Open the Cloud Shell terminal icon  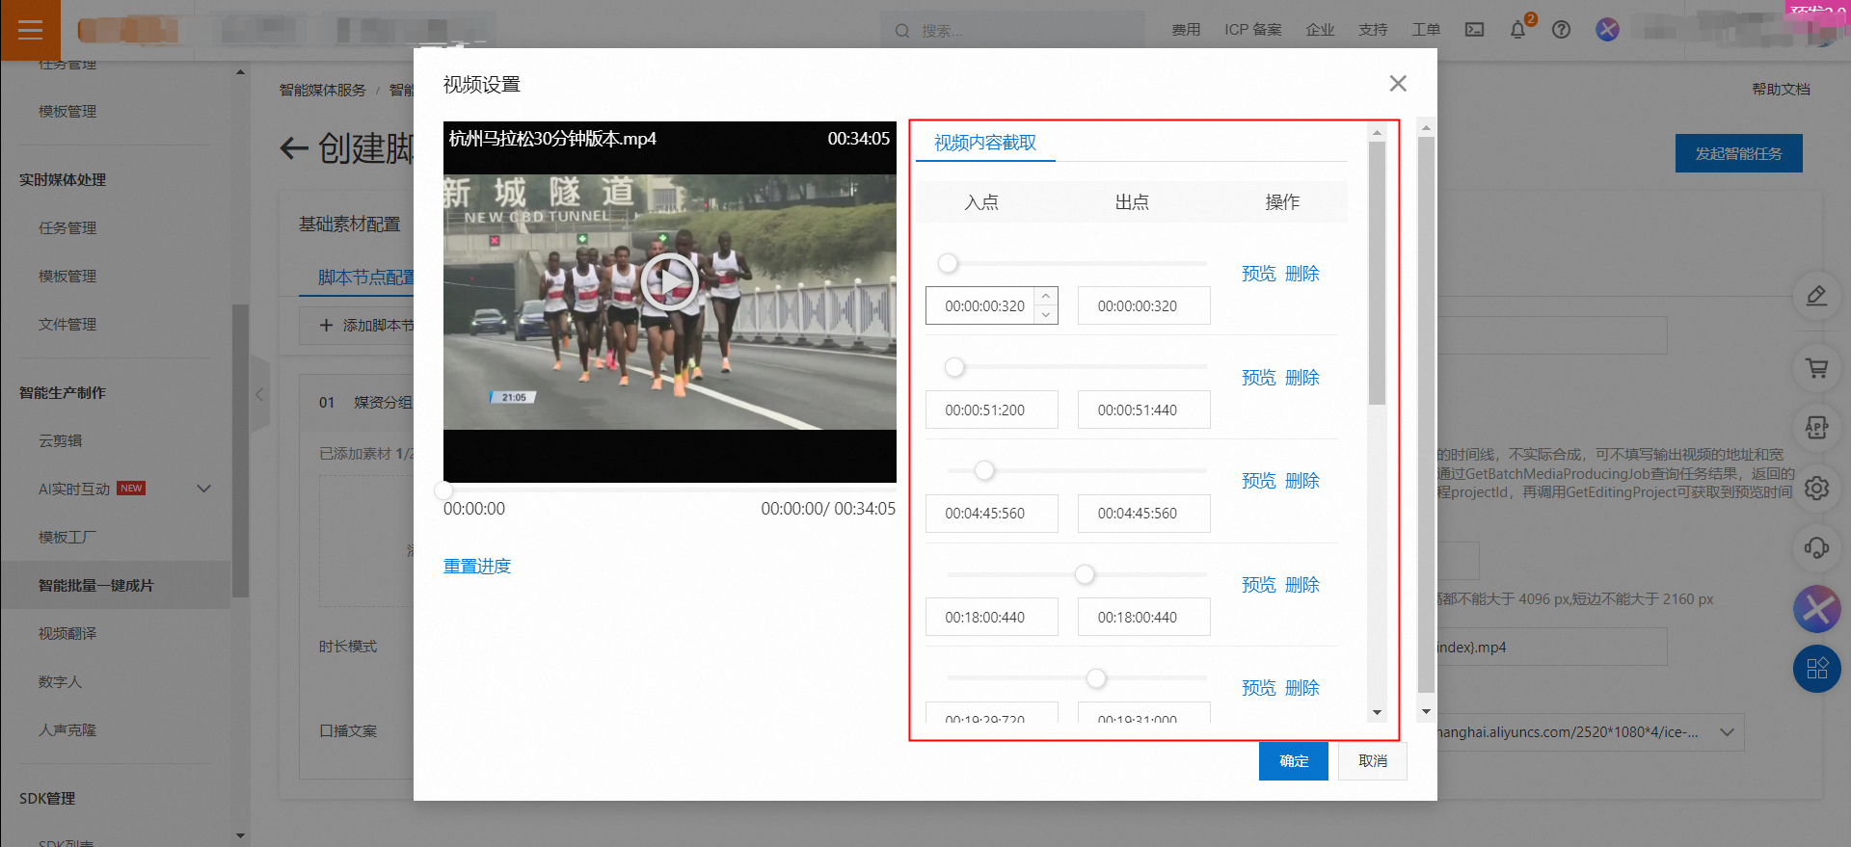click(1475, 30)
